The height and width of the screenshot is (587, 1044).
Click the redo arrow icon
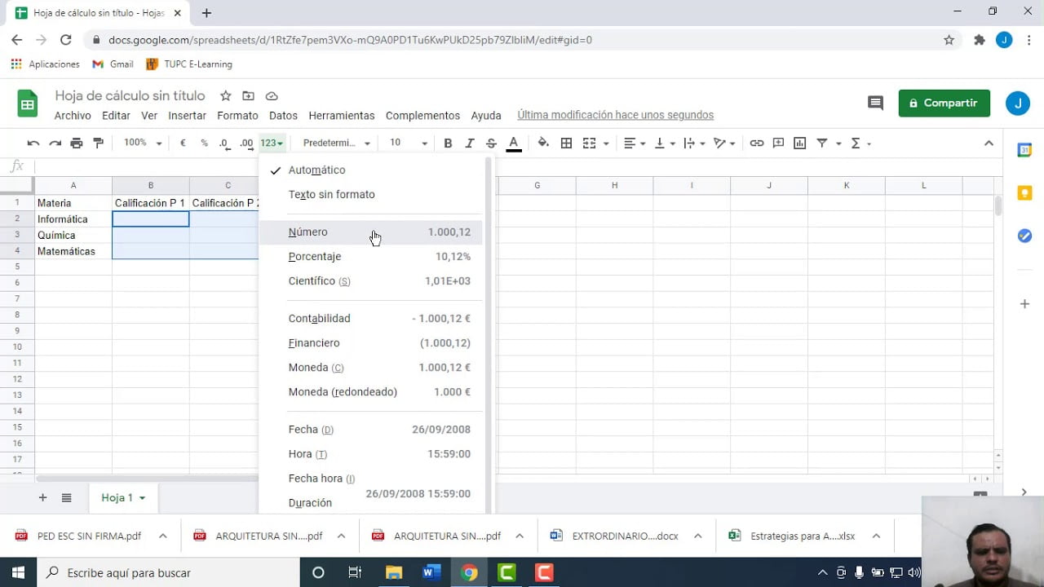tap(55, 143)
